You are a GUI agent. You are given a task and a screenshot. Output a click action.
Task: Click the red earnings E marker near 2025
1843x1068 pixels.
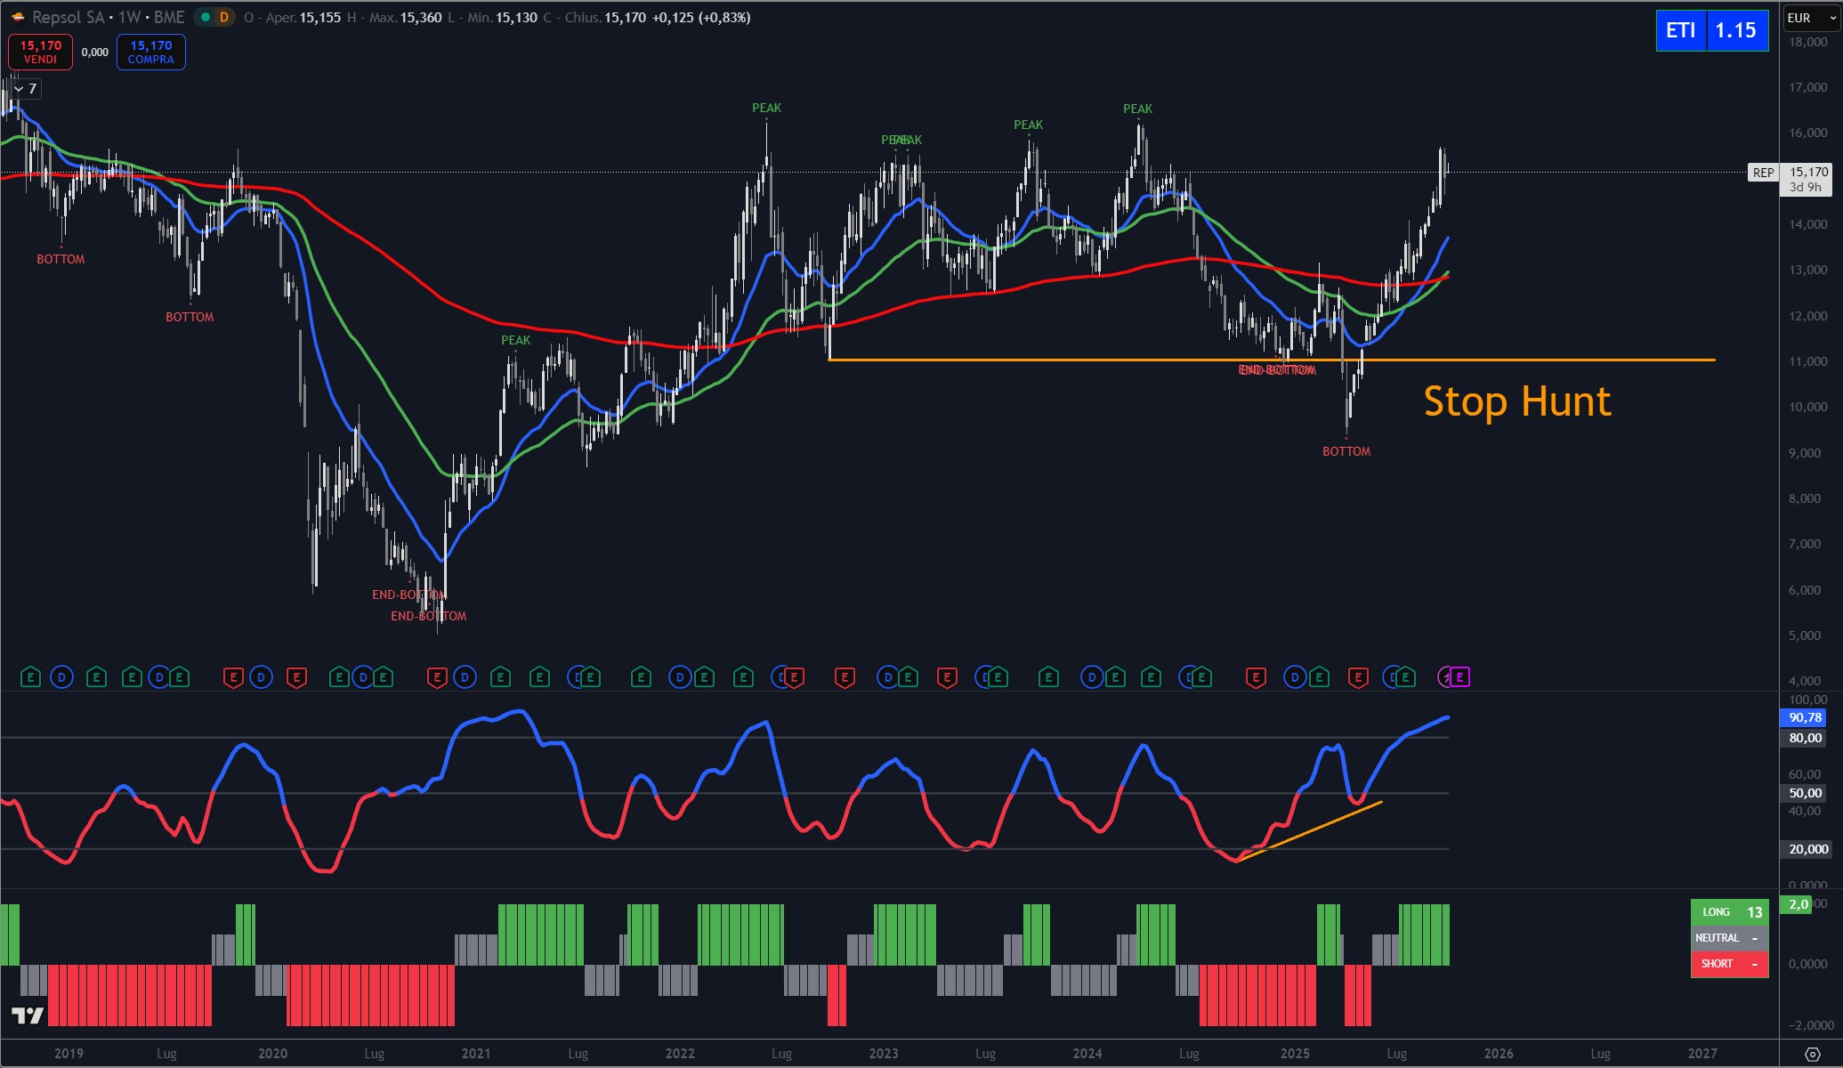point(1256,677)
